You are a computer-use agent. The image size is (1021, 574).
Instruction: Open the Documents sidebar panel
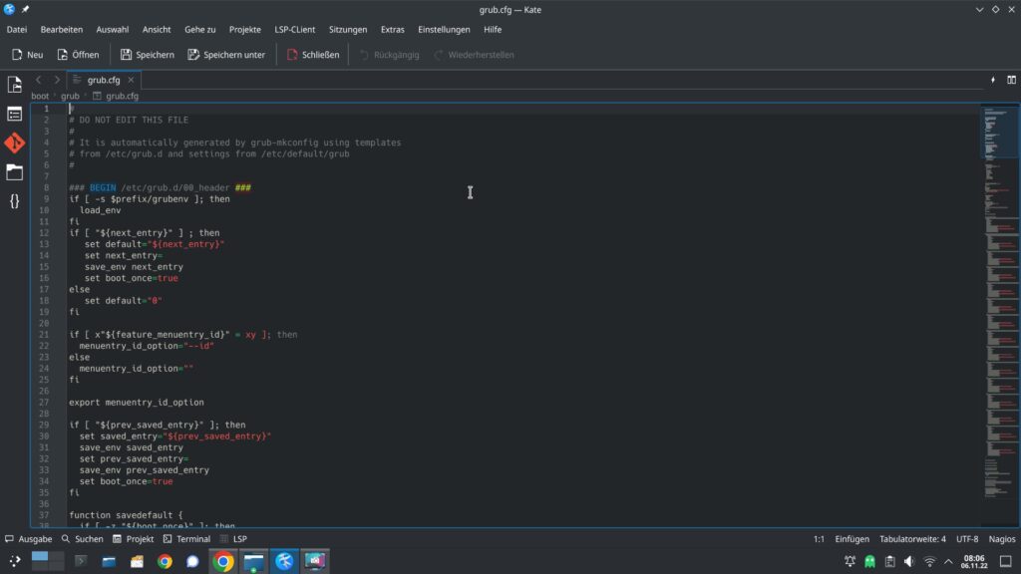pos(14,85)
